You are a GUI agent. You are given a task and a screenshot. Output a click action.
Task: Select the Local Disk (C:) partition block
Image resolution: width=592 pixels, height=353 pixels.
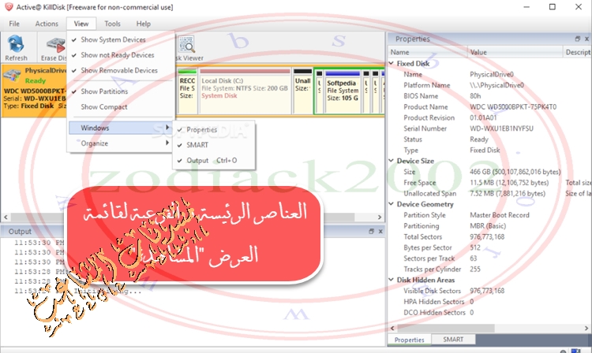pyautogui.click(x=245, y=91)
